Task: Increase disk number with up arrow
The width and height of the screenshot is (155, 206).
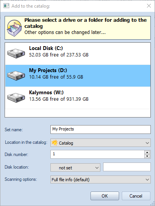Action: tap(147, 152)
